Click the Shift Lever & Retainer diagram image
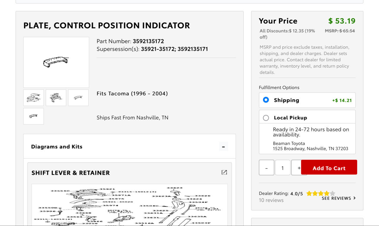This screenshot has width=379, height=226. (130, 205)
